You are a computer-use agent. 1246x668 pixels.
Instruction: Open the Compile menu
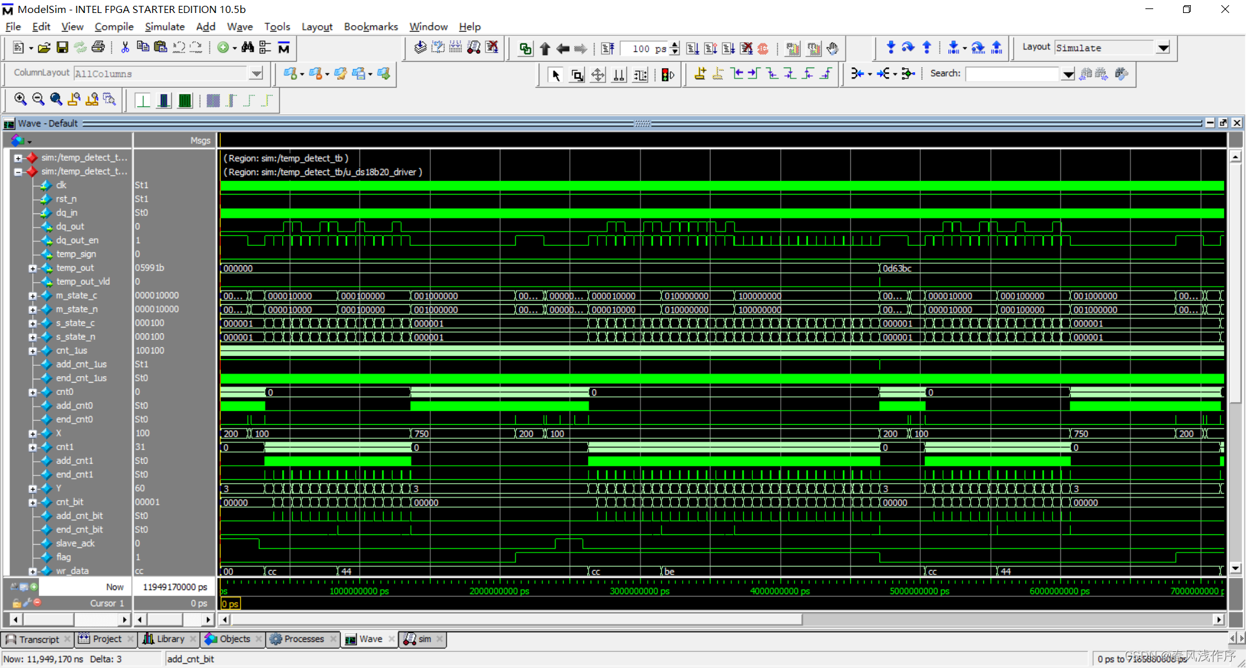114,27
